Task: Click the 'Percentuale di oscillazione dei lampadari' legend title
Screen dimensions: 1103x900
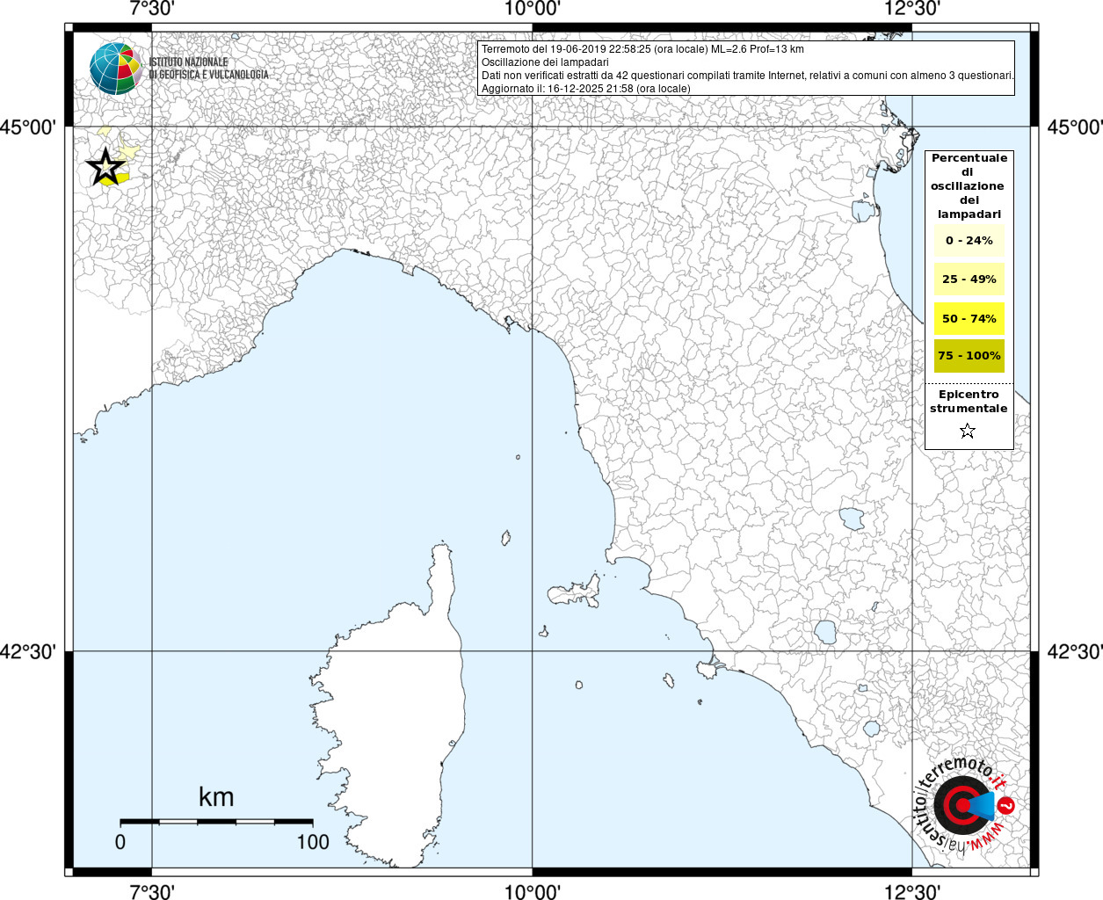Action: (969, 186)
